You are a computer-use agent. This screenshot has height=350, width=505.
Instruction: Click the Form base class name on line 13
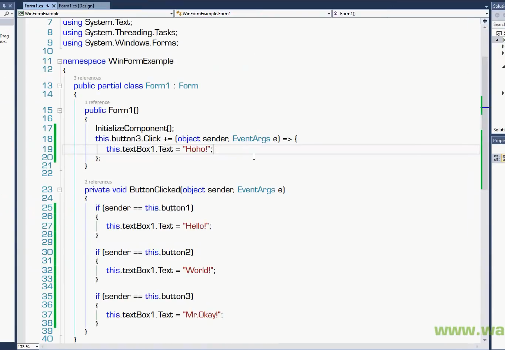[189, 86]
